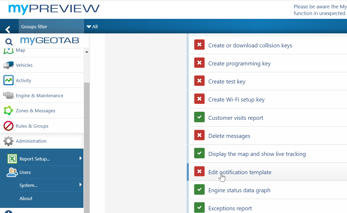Enable the Edit notification template permission
Image resolution: width=347 pixels, height=213 pixels.
[199, 171]
